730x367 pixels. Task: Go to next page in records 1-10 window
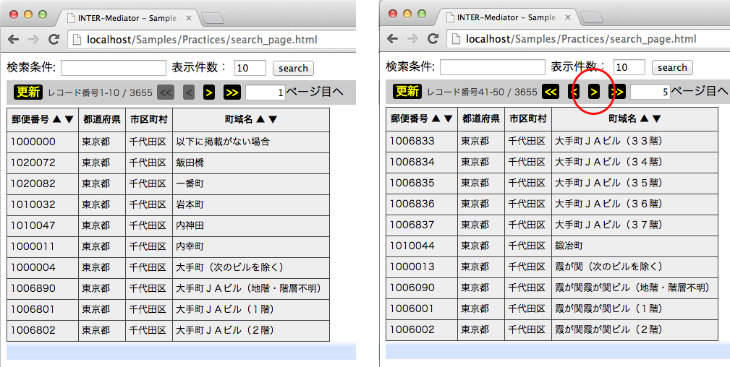tap(209, 92)
